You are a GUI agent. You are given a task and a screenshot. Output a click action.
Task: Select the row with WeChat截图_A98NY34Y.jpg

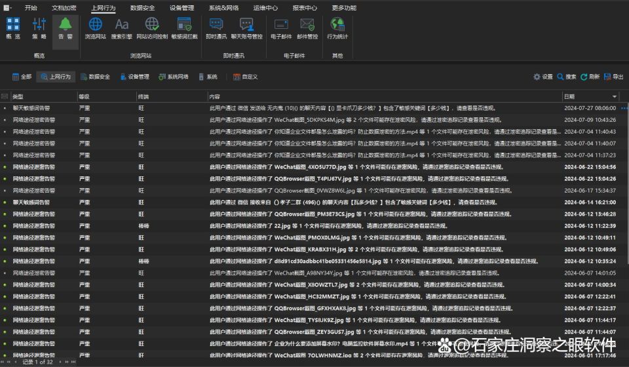point(310,273)
